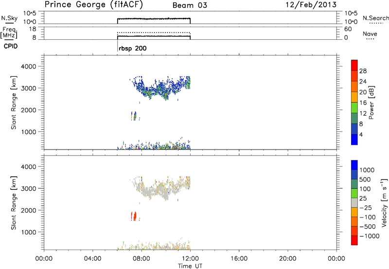This screenshot has height=269, width=389.
Task: Click the 'CPID' row label
Action: (x=11, y=46)
